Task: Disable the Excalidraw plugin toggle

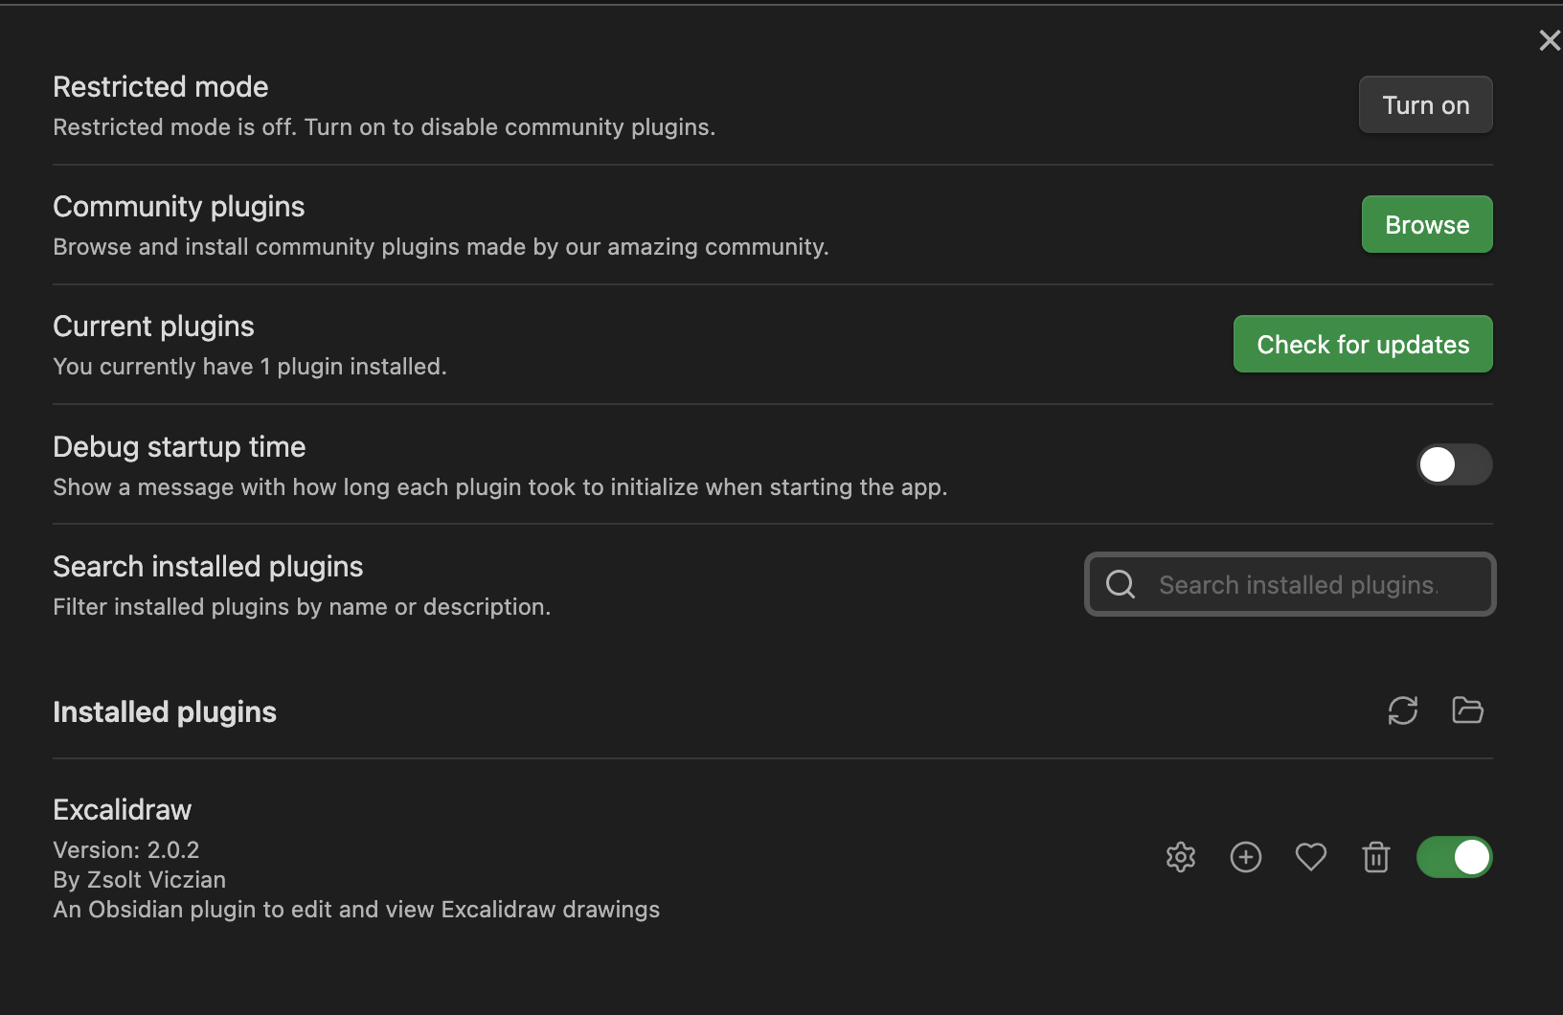Action: (x=1454, y=857)
